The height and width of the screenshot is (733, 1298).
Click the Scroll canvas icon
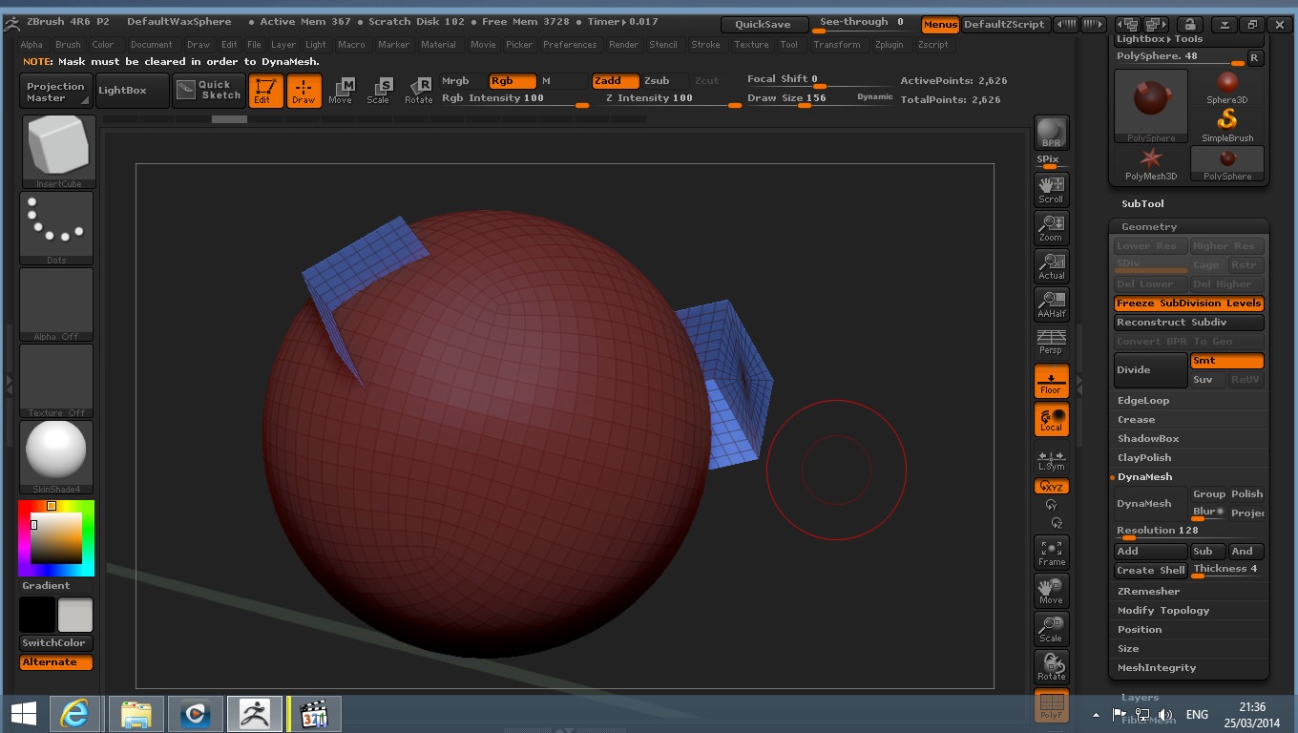(x=1051, y=189)
